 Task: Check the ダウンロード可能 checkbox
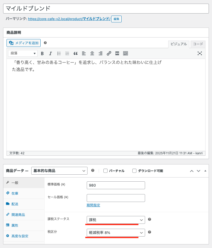(134, 171)
